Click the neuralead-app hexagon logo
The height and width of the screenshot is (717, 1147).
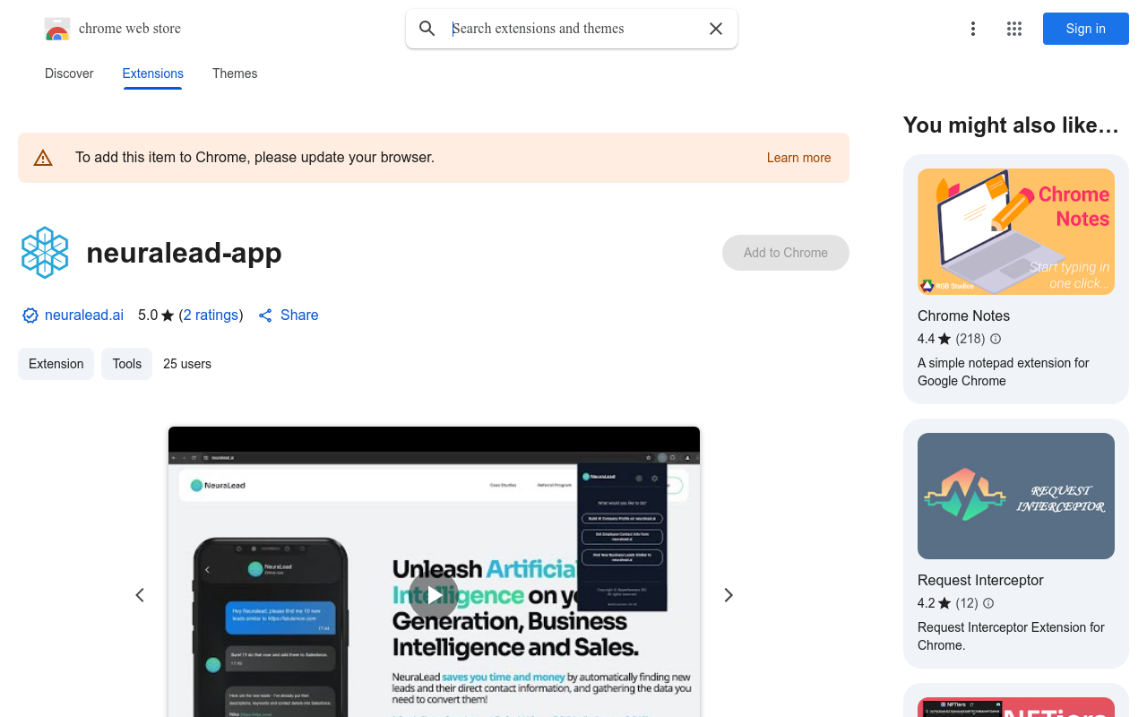pos(45,253)
